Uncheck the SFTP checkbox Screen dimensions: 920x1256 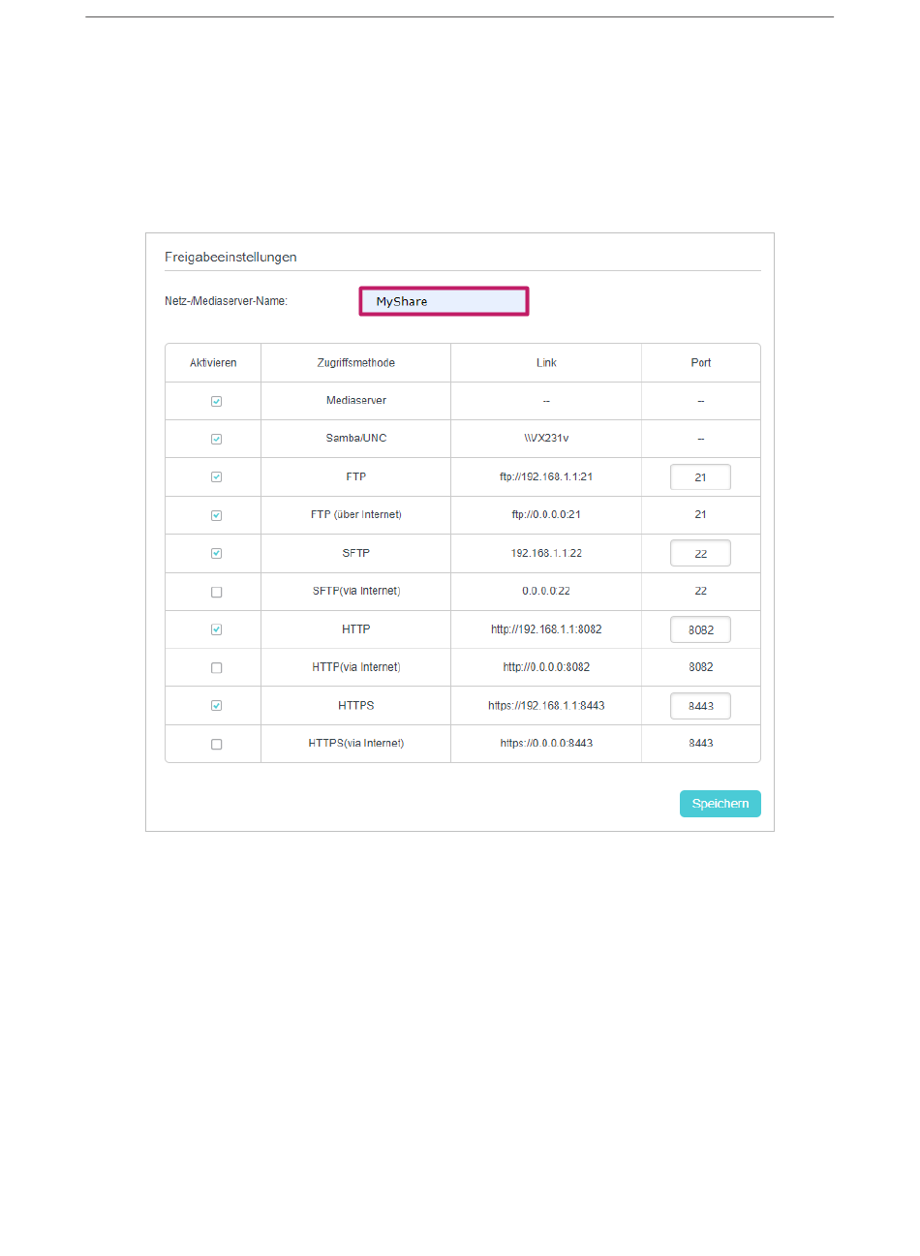216,554
